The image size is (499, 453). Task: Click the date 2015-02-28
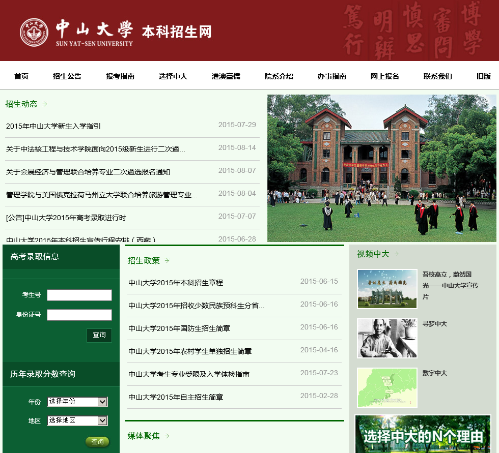tap(319, 396)
